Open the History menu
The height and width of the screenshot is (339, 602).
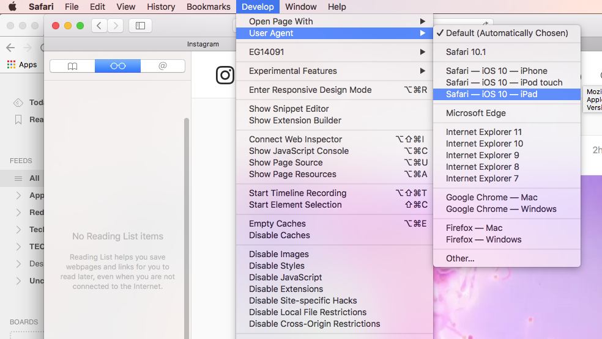(161, 7)
